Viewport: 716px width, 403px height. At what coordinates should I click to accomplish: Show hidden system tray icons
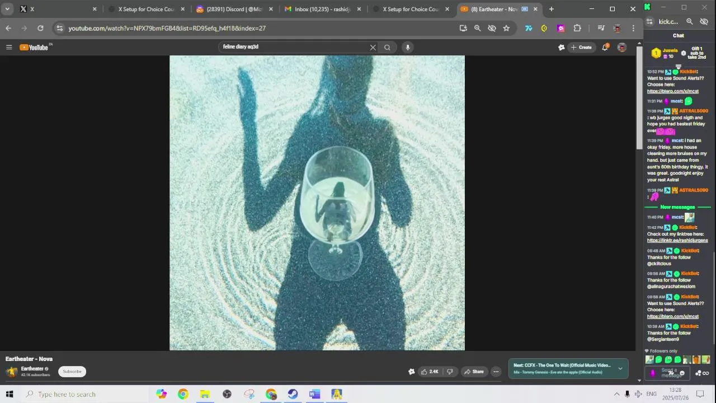click(616, 394)
